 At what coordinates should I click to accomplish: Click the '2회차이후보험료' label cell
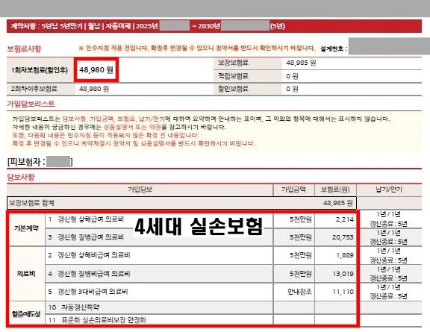pyautogui.click(x=41, y=89)
